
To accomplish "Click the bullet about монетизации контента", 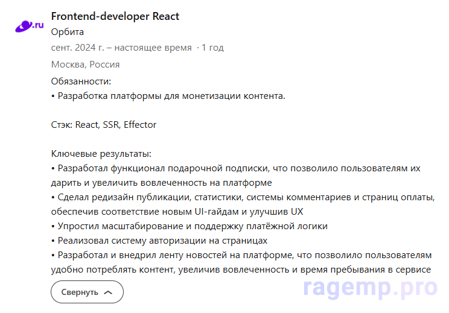I will point(168,95).
